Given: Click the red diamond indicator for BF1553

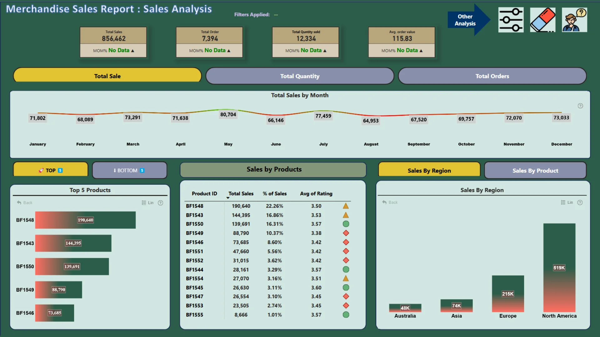Looking at the screenshot, I should [x=346, y=305].
